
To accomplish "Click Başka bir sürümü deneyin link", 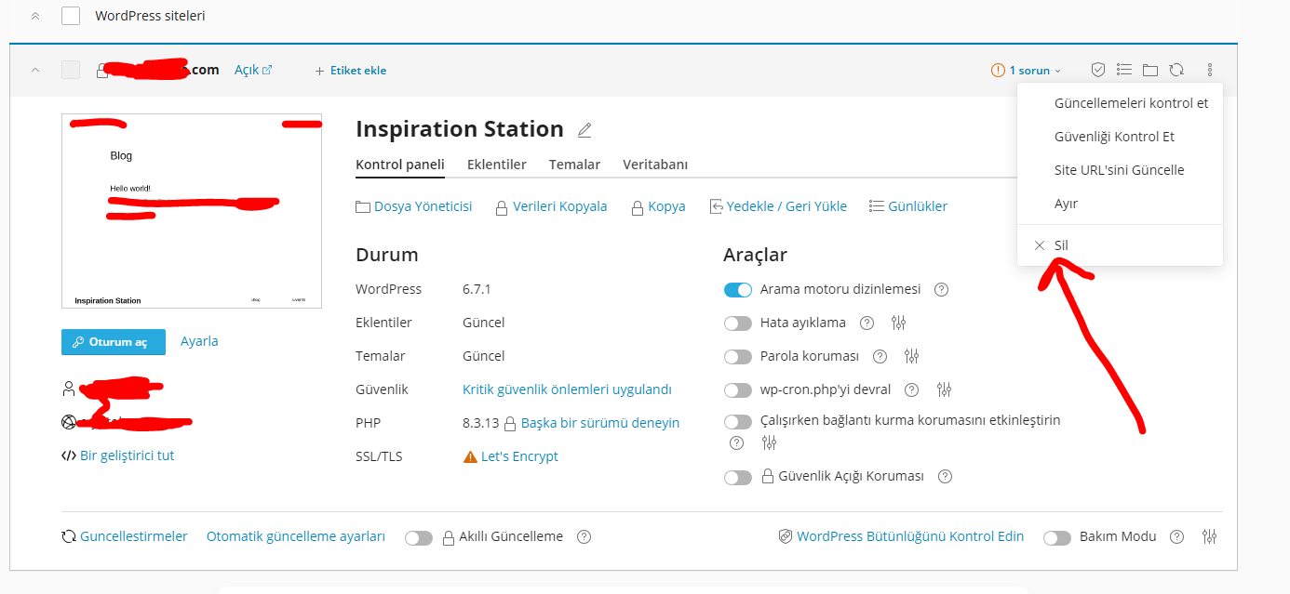I will (x=600, y=423).
